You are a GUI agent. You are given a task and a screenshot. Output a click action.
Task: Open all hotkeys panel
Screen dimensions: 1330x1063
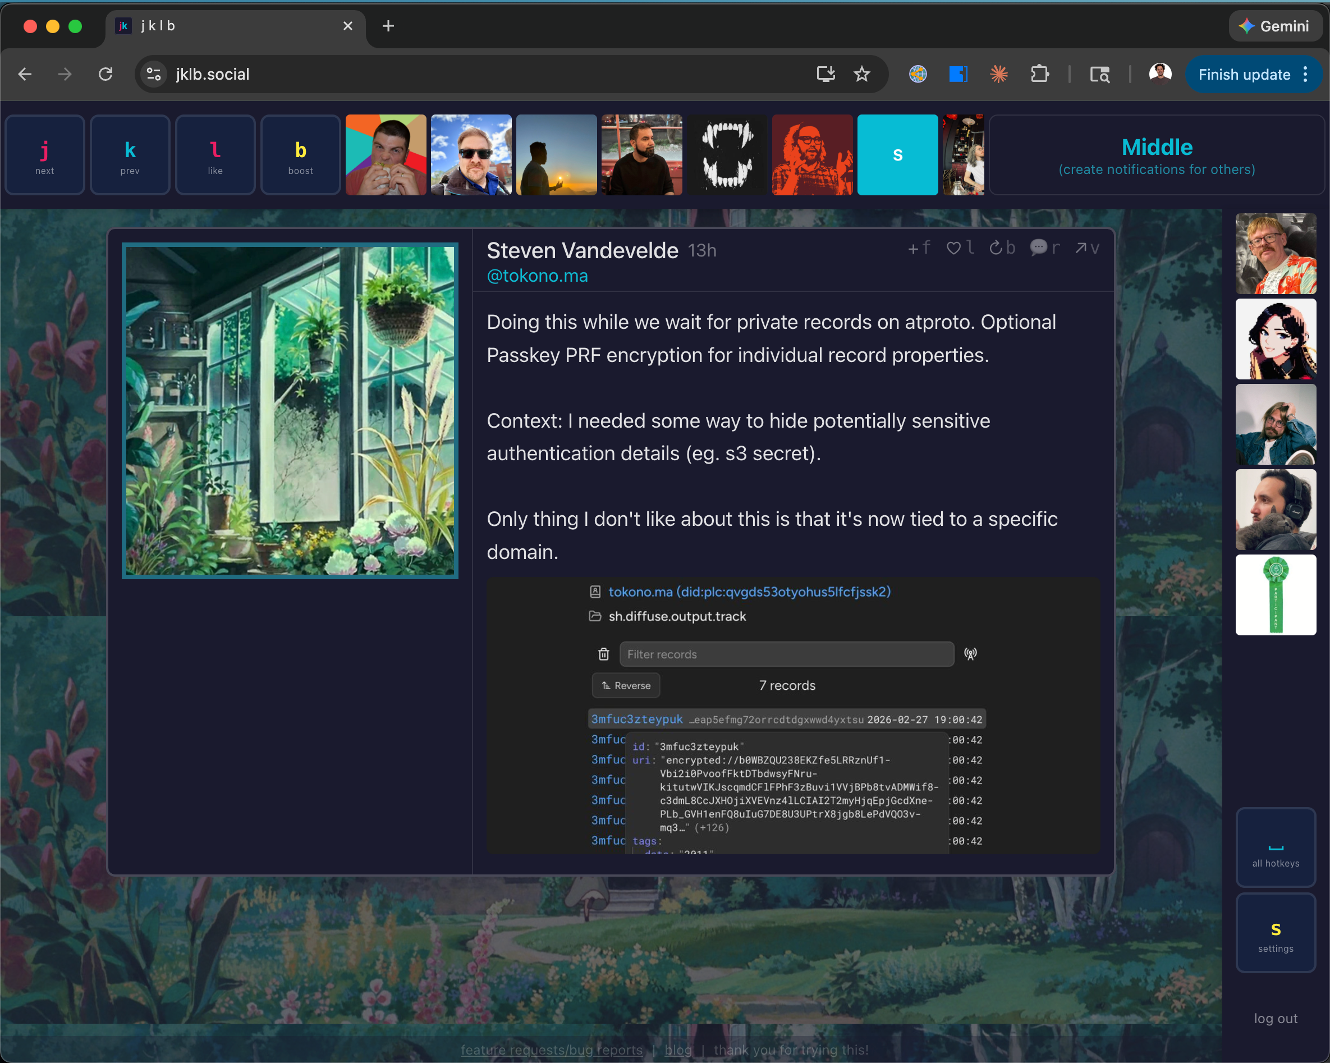1275,847
